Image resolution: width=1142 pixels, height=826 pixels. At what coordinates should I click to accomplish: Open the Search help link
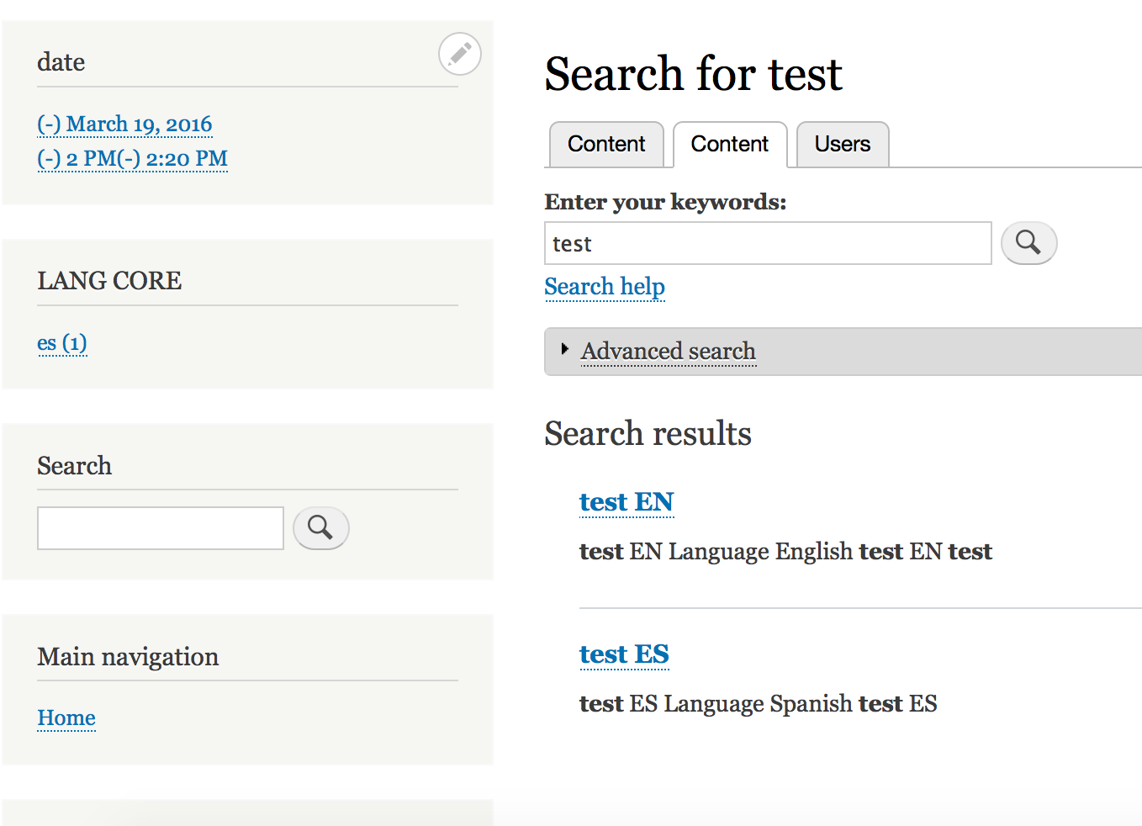(604, 287)
